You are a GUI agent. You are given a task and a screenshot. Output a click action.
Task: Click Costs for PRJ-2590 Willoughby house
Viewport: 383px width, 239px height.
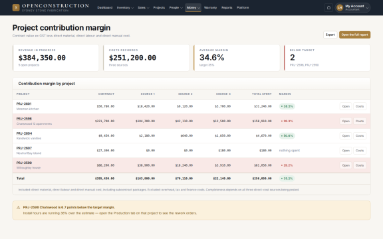[360, 165]
